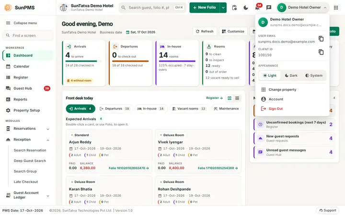Select the Rohan Deshpande arrival card

click(x=198, y=191)
